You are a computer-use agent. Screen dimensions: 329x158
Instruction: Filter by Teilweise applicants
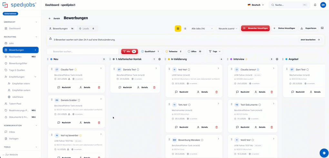click(174, 51)
